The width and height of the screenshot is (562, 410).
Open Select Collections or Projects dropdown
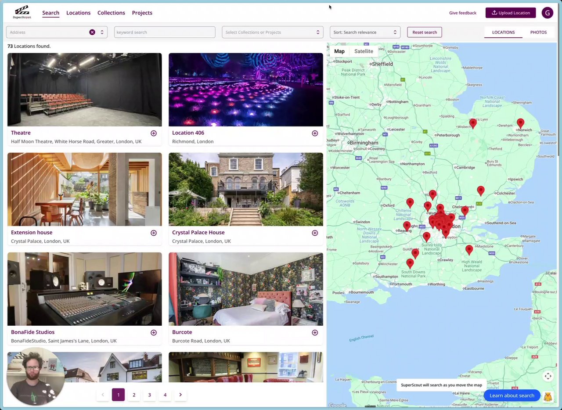click(x=272, y=32)
